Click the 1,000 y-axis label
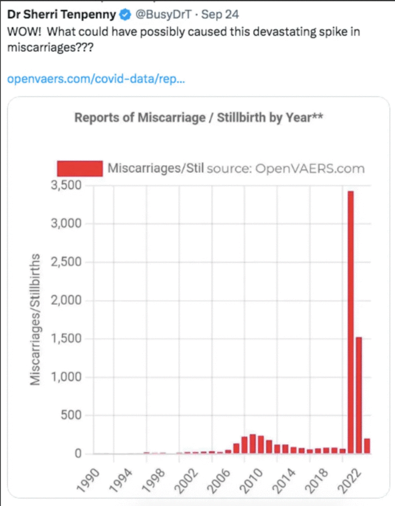 [66, 377]
